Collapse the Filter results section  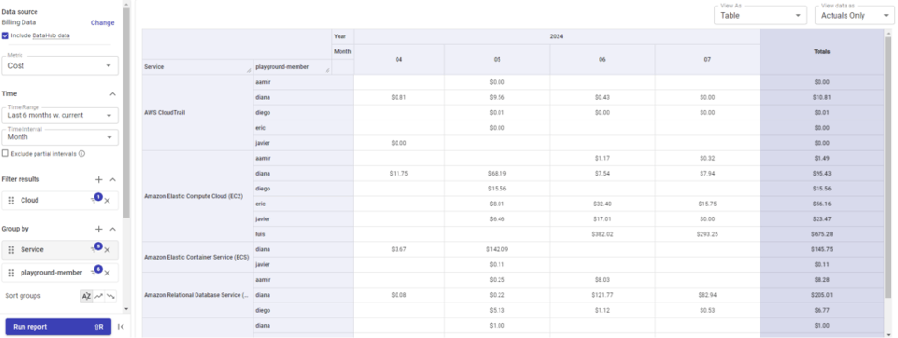tap(113, 179)
